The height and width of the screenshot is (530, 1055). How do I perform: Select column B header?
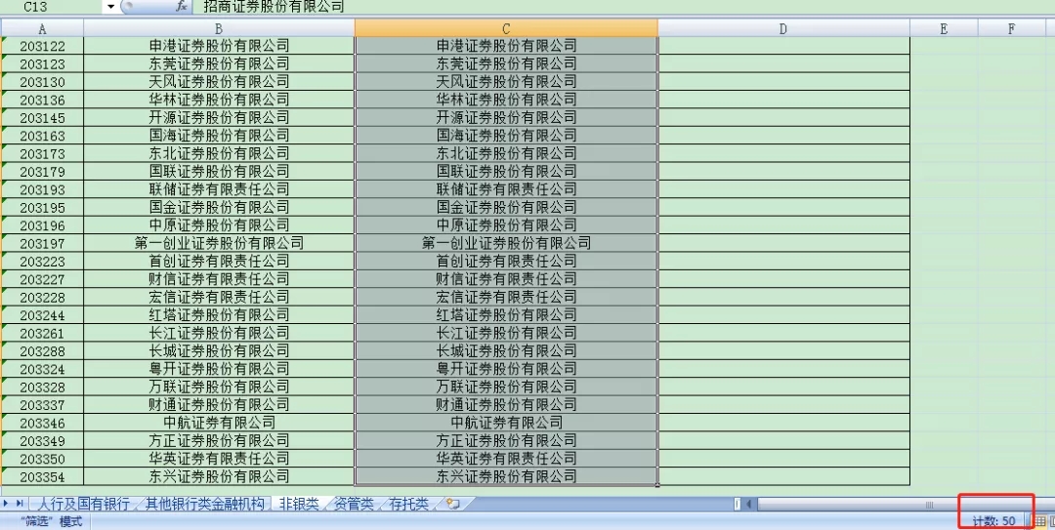coord(219,28)
